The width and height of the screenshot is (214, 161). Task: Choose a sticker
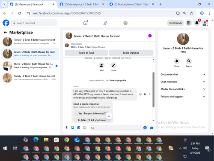pos(79,128)
